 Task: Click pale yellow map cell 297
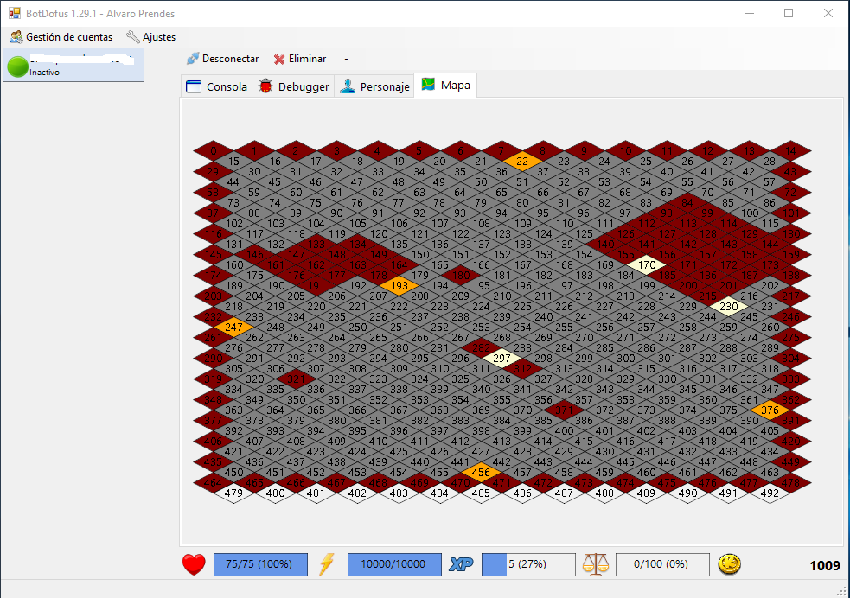(502, 358)
